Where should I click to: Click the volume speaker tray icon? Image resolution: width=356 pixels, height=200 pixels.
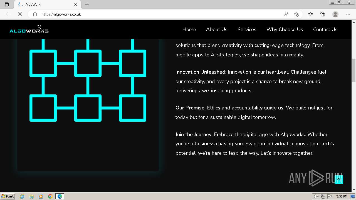click(x=316, y=196)
